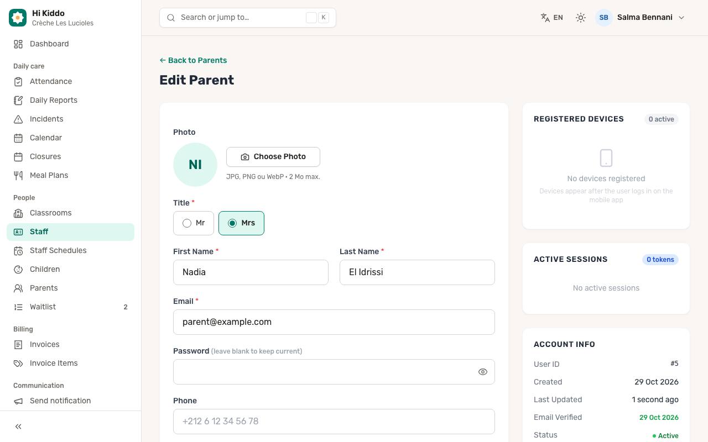Show password with the eye icon
708x442 pixels.
click(x=483, y=372)
